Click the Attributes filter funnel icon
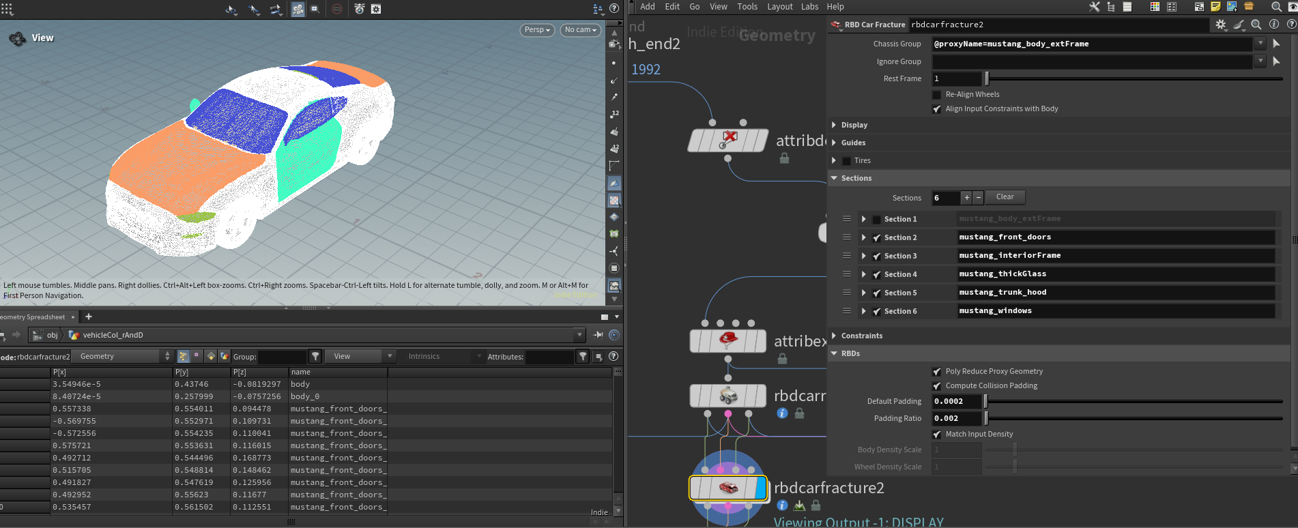The width and height of the screenshot is (1298, 528). pyautogui.click(x=583, y=356)
